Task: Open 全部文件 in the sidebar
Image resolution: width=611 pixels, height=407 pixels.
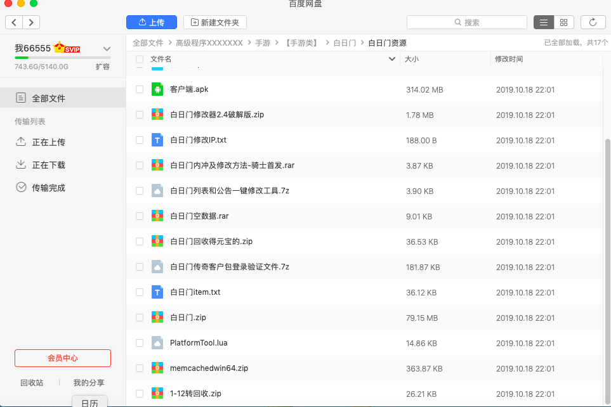Action: click(48, 98)
